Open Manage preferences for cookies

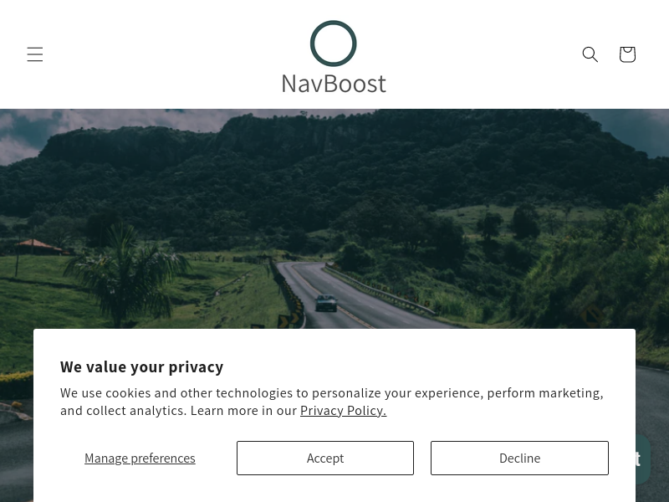pos(140,458)
